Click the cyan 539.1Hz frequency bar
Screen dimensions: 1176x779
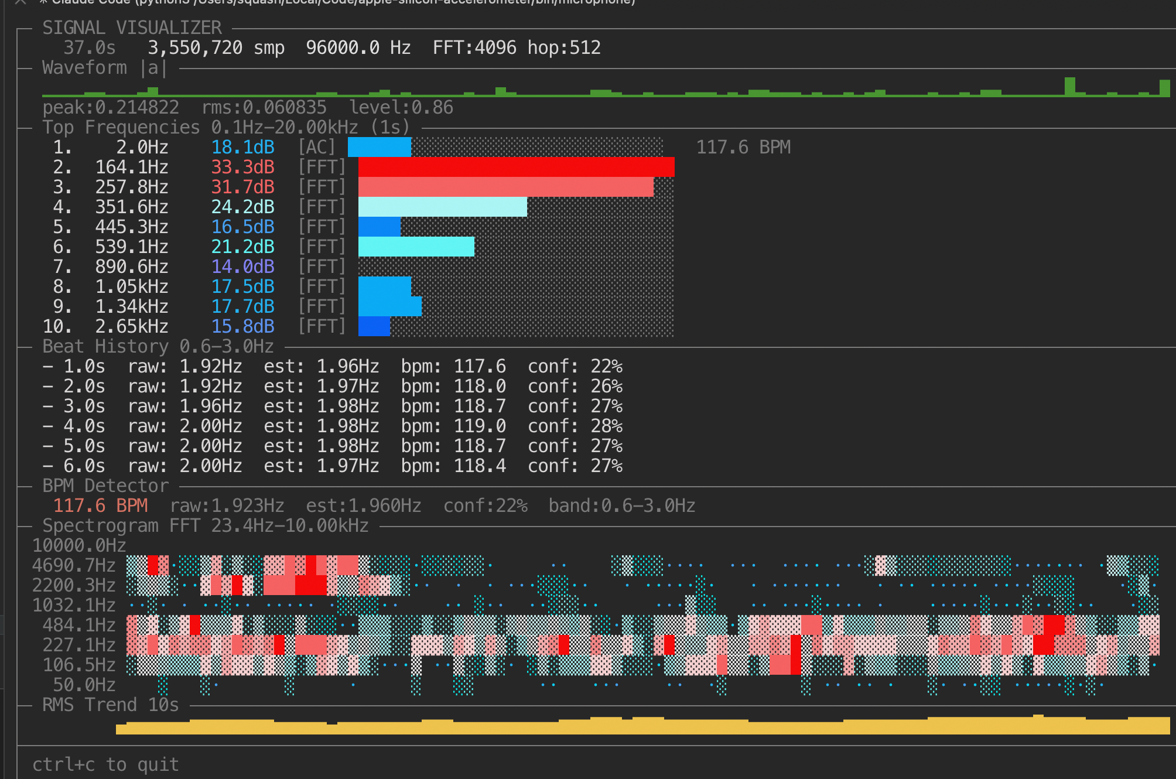(416, 247)
